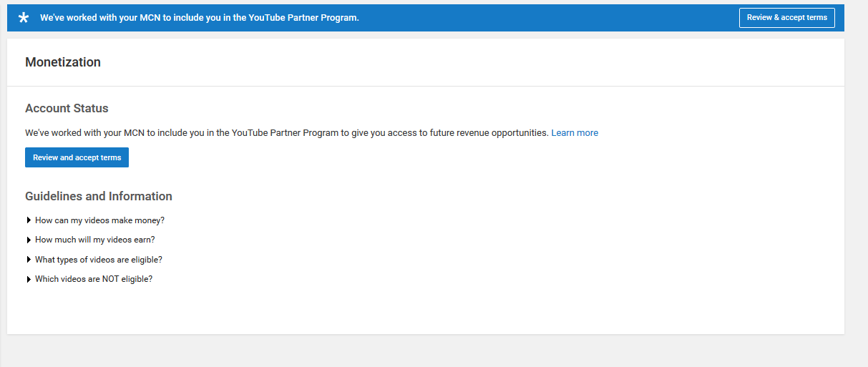Viewport: 868px width, 367px height.
Task: Click the triangle beside the make money question
Action: [x=29, y=220]
